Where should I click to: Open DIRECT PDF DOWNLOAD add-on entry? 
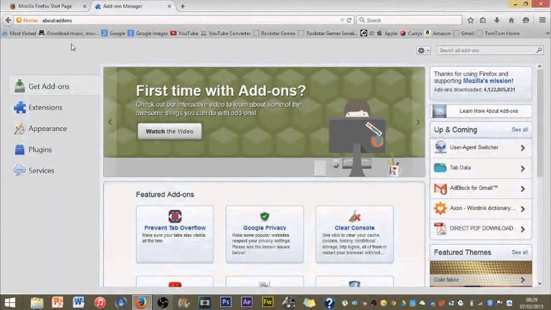coord(481,229)
